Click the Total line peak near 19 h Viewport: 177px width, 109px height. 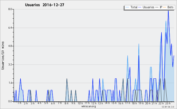139,44
